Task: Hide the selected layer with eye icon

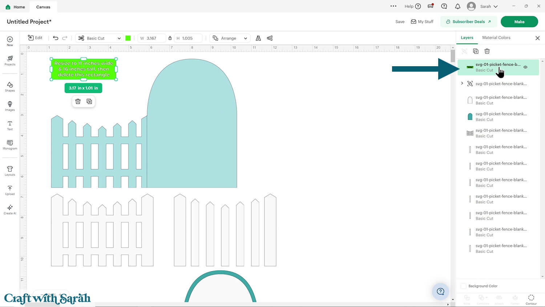Action: 525,67
